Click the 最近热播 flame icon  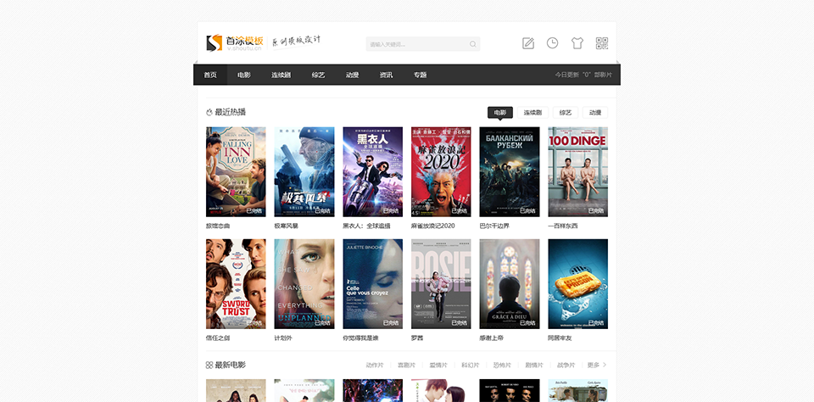coord(209,112)
